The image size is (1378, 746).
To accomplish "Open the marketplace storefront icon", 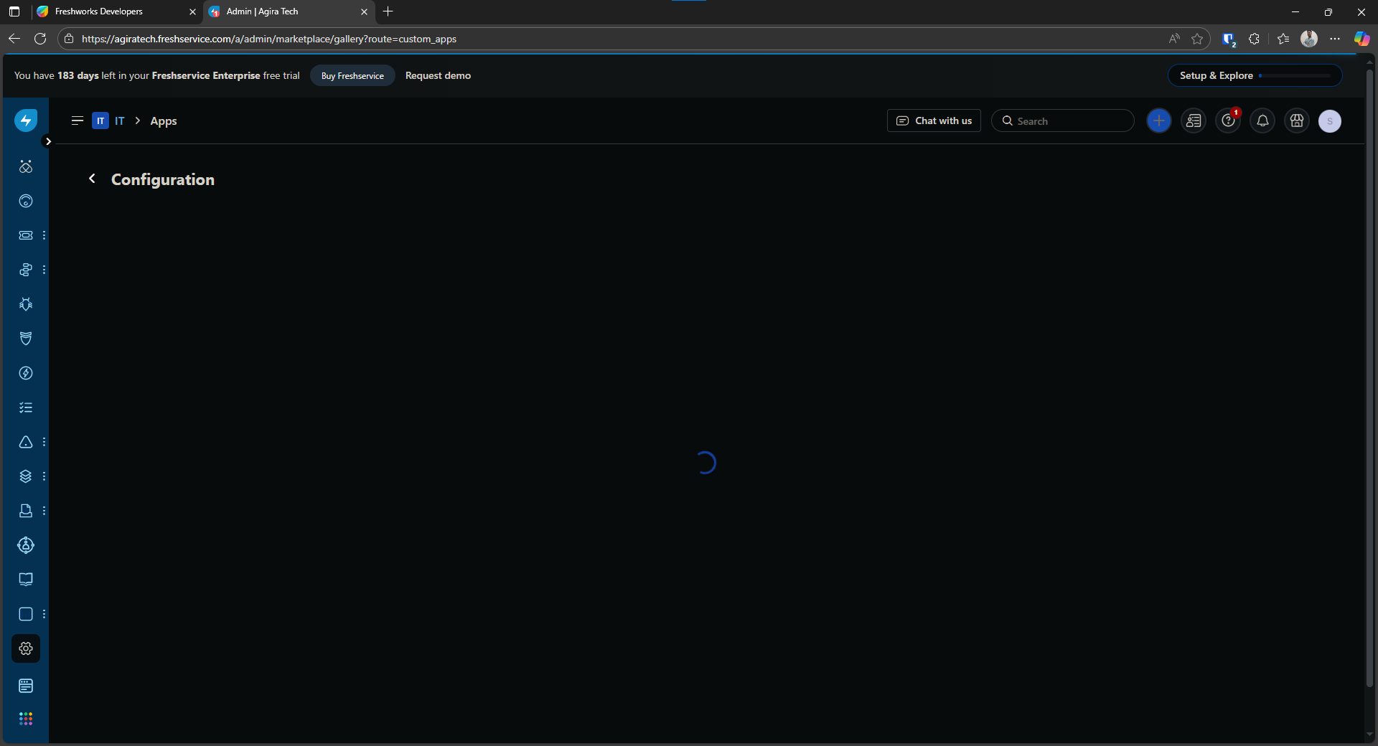I will pyautogui.click(x=1297, y=121).
